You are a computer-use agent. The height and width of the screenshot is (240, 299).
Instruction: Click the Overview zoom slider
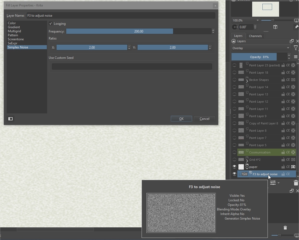277,20
